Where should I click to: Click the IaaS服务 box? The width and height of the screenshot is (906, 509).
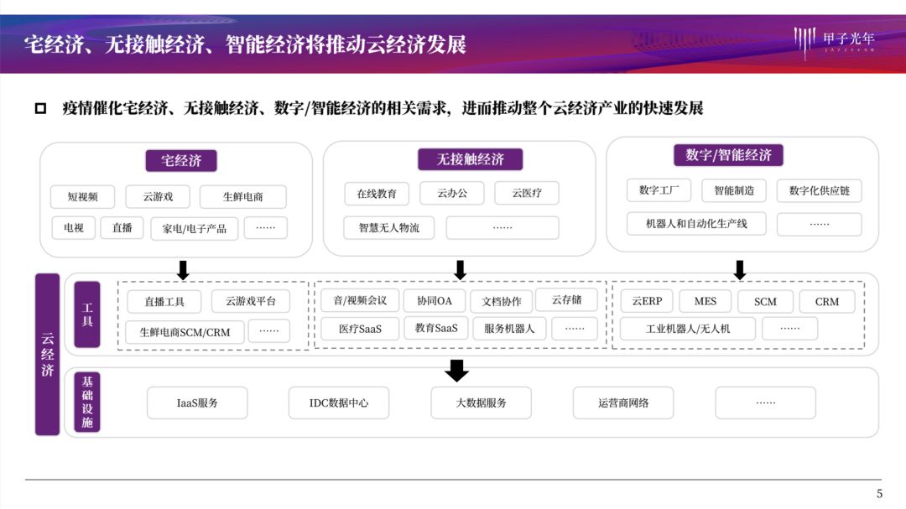click(x=197, y=403)
